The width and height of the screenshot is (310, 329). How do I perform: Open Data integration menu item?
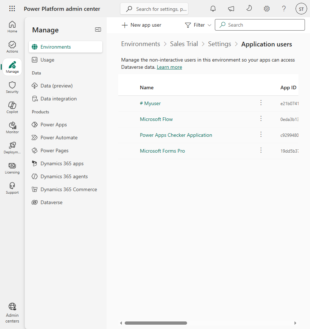66,99
